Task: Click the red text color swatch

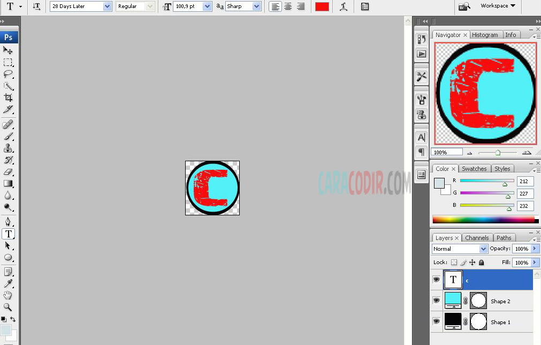Action: (322, 6)
